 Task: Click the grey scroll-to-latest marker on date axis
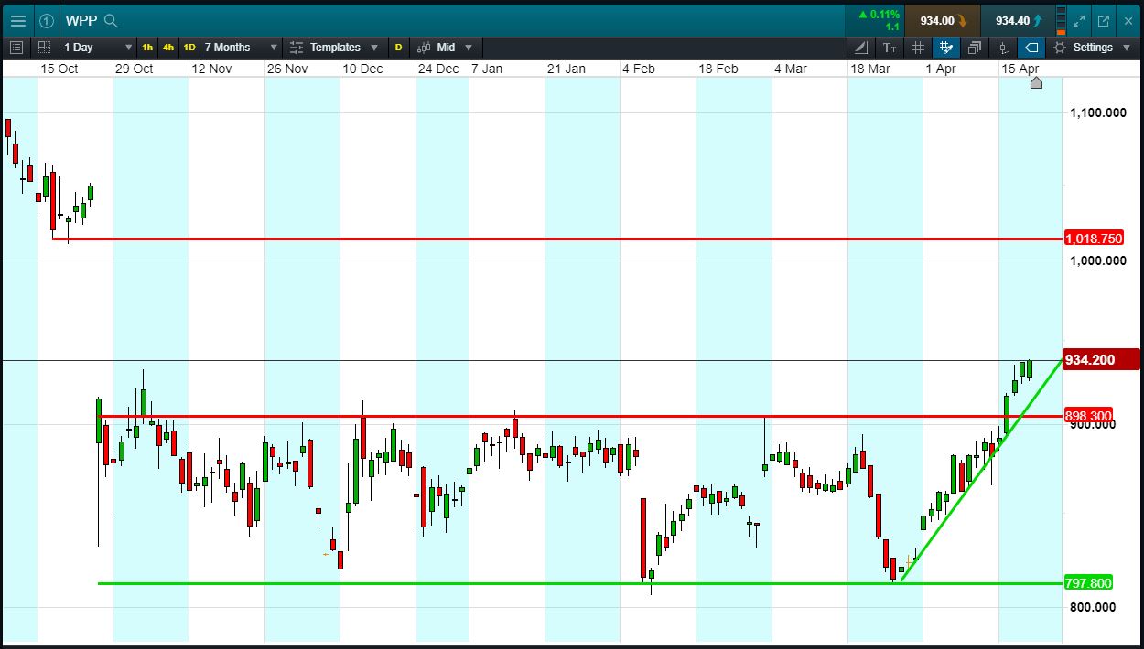[x=1036, y=83]
